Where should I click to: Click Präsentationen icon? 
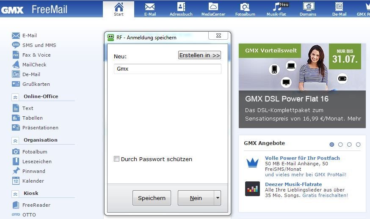pos(16,127)
